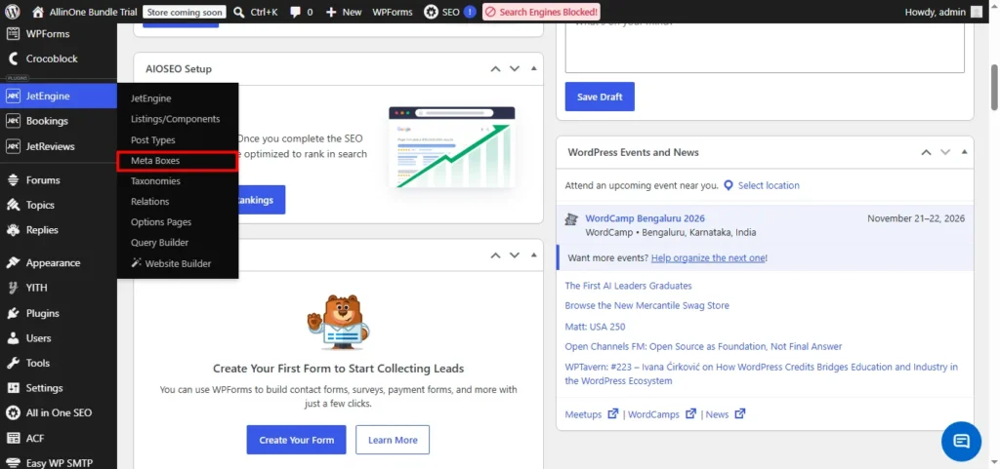This screenshot has width=1000, height=469.
Task: Click the search magnifier icon
Action: coord(239,12)
